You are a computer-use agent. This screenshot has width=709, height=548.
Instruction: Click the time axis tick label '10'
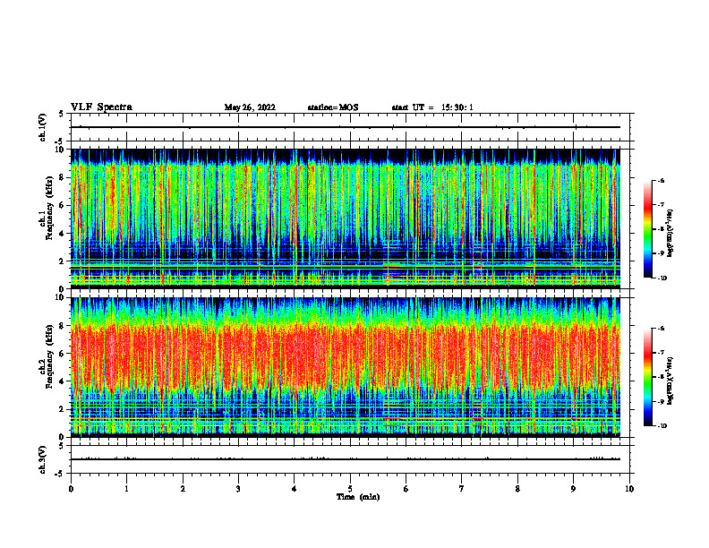(x=629, y=489)
